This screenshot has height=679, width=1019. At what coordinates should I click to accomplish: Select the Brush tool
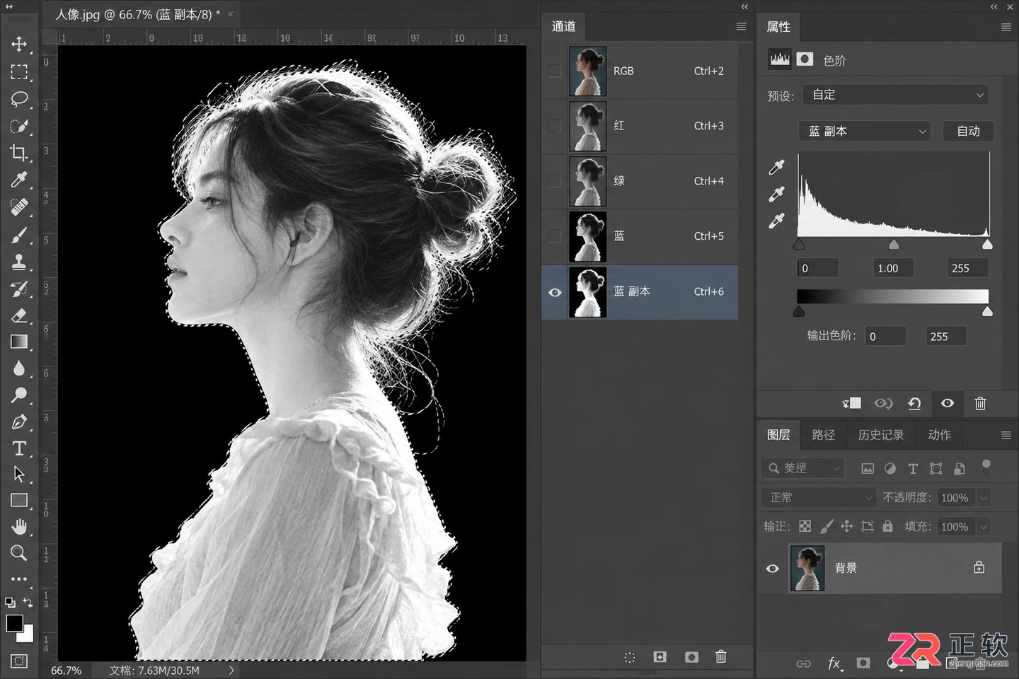pyautogui.click(x=19, y=235)
